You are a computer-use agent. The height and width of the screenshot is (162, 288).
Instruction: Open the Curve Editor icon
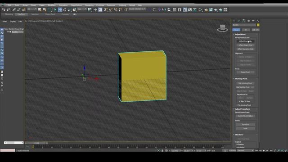coord(190,10)
